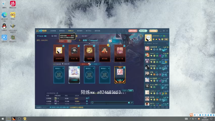The height and width of the screenshot is (121, 215).
Task: Select the anime avatar card in bottom row
Action: tap(74, 75)
